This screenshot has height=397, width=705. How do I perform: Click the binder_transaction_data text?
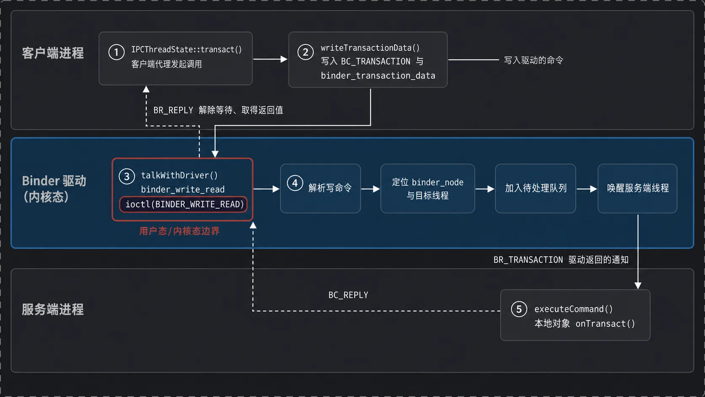point(378,76)
